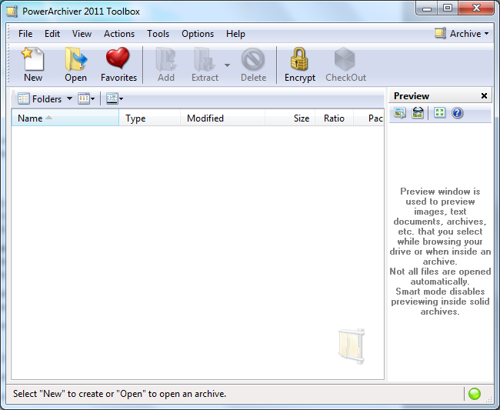Click the Encrypt padlock icon
This screenshot has width=500, height=410.
point(300,64)
